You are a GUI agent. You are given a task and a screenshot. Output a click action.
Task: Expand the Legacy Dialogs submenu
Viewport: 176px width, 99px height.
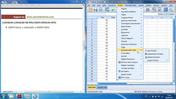(x=156, y=61)
